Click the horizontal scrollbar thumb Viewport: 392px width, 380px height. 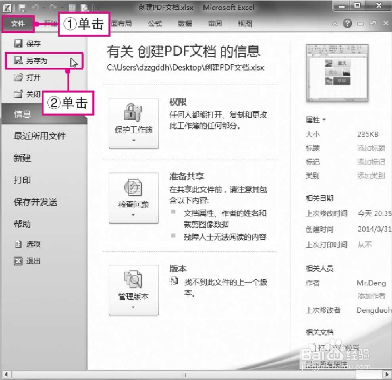click(184, 375)
